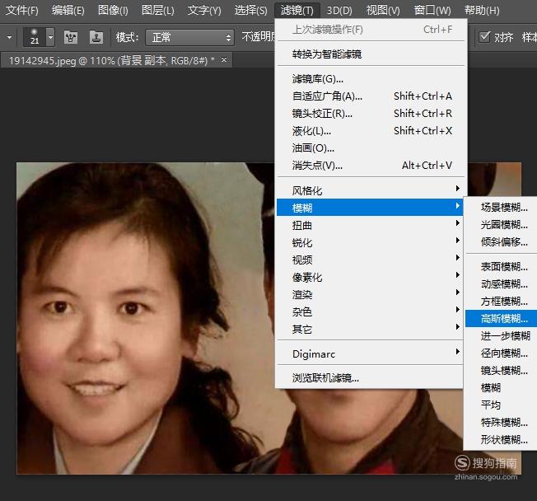Image resolution: width=537 pixels, height=501 pixels.
Task: Expand the 其它 submenu
Action: (370, 329)
